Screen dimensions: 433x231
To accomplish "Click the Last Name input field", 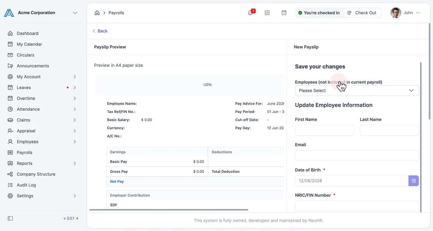I will coord(389,130).
